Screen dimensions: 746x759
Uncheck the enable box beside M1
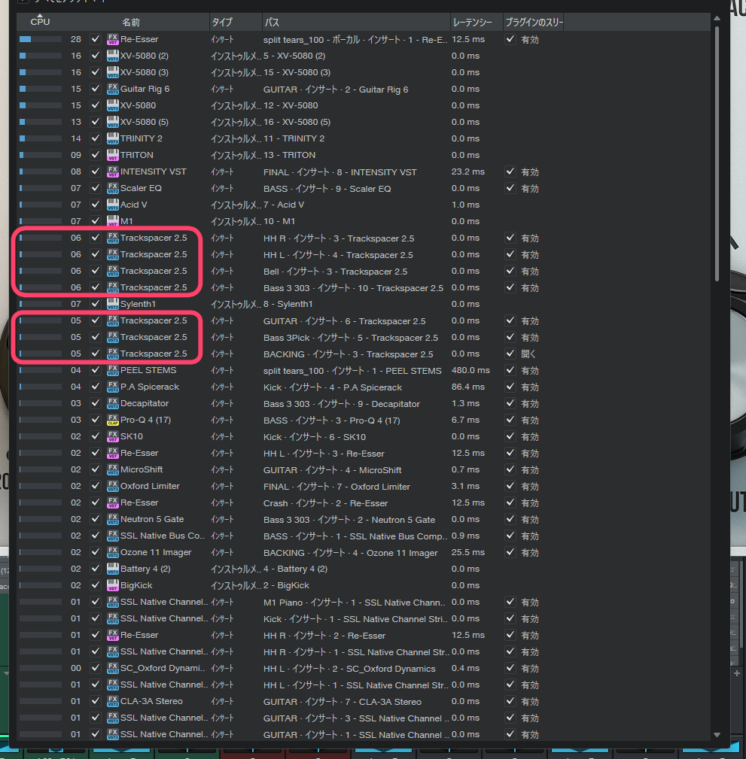coord(95,221)
